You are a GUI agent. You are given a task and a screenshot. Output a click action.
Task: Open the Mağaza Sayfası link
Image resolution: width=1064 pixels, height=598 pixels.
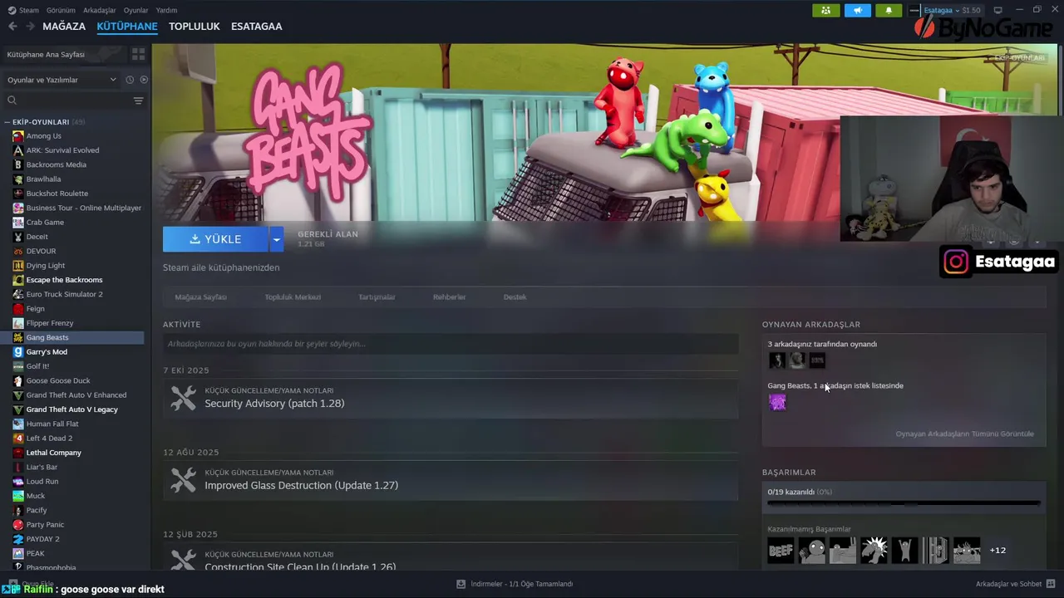coord(200,297)
